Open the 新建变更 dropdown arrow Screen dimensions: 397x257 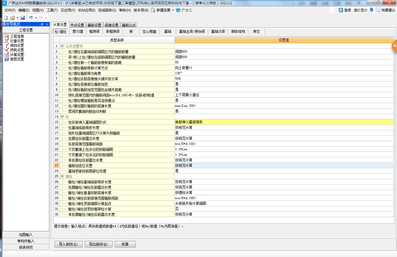173,10
